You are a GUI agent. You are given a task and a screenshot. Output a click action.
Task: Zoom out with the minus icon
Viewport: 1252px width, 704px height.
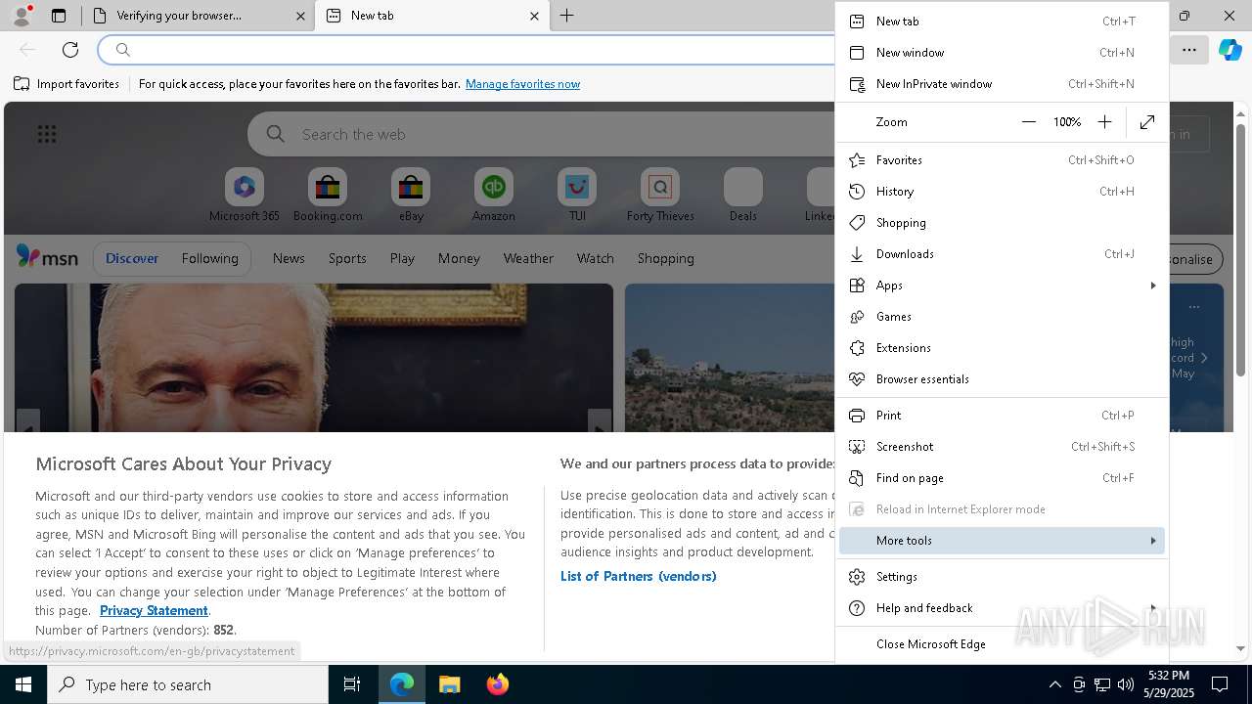pos(1028,122)
